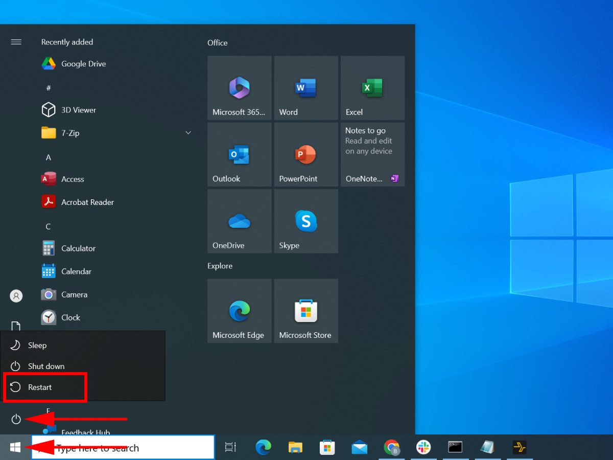Open Microsoft 365 tile
Screen dimensions: 613x460
pos(240,88)
